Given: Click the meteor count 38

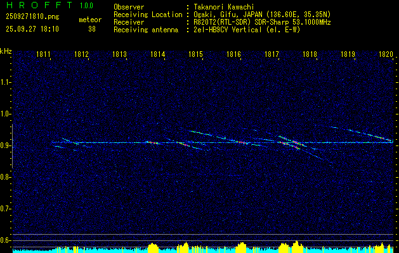Looking at the screenshot, I should pos(92,29).
